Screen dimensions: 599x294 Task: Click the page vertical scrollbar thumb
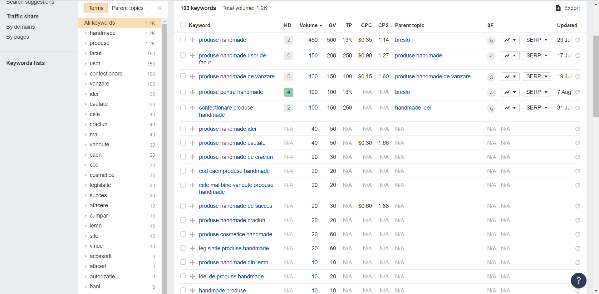pyautogui.click(x=596, y=76)
